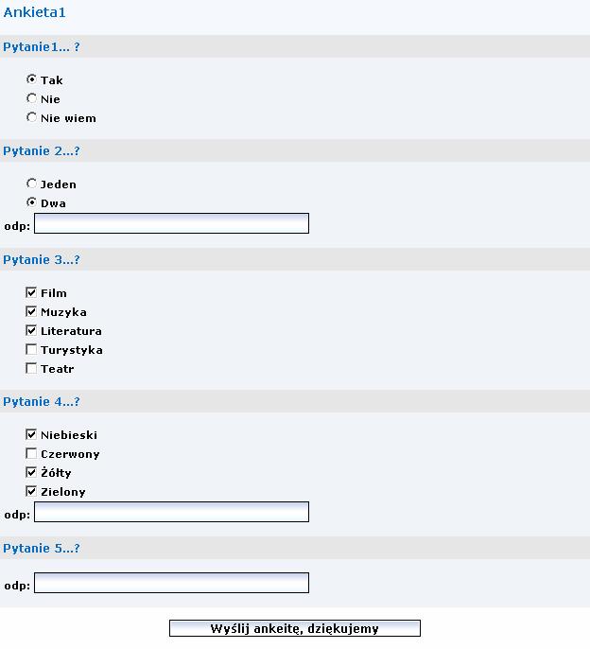Submit with Wyślij ankeitę, dziękujemy button

(295, 628)
